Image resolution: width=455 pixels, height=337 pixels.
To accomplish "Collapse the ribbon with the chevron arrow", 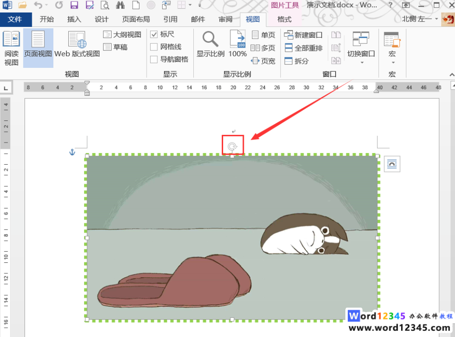I will [451, 75].
